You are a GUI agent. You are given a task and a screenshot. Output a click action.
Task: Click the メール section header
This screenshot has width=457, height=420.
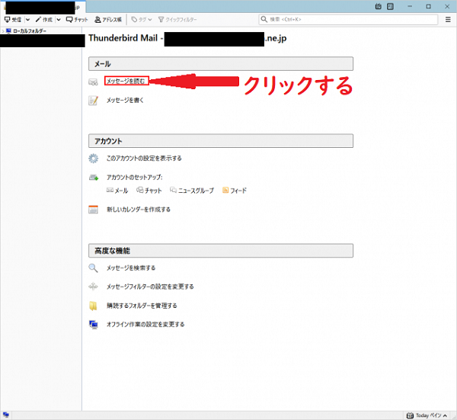click(x=221, y=63)
